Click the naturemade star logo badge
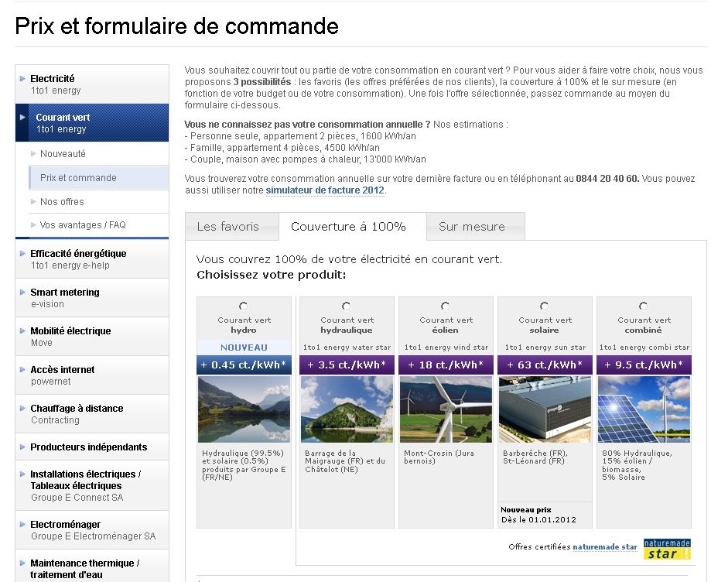The image size is (711, 582). [667, 549]
